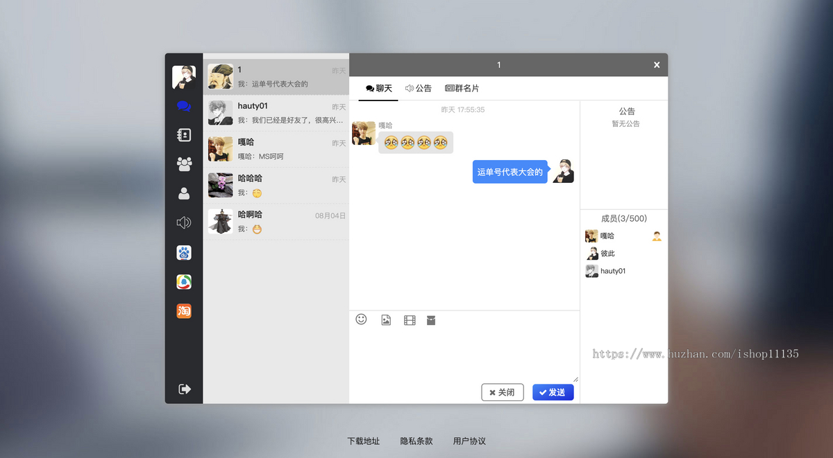The image size is (833, 458).
Task: Switch to the 公告 tab
Action: tap(419, 89)
